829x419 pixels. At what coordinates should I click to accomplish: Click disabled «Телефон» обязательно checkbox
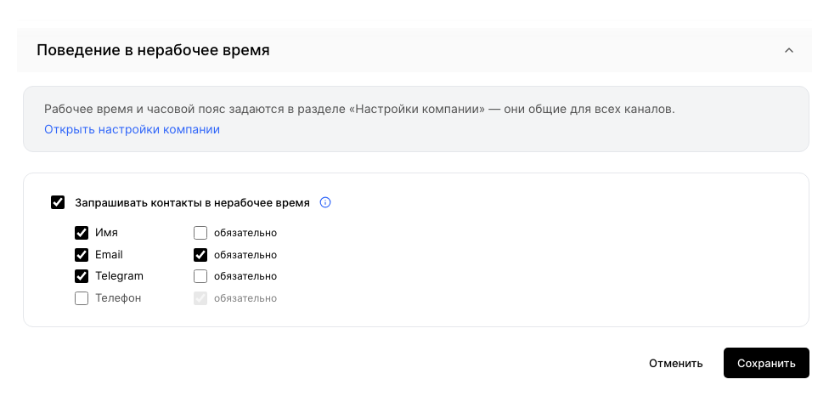(200, 298)
